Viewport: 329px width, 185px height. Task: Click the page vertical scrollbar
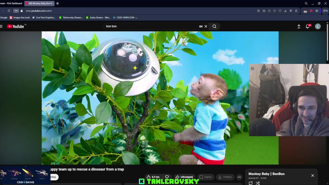tap(327, 42)
